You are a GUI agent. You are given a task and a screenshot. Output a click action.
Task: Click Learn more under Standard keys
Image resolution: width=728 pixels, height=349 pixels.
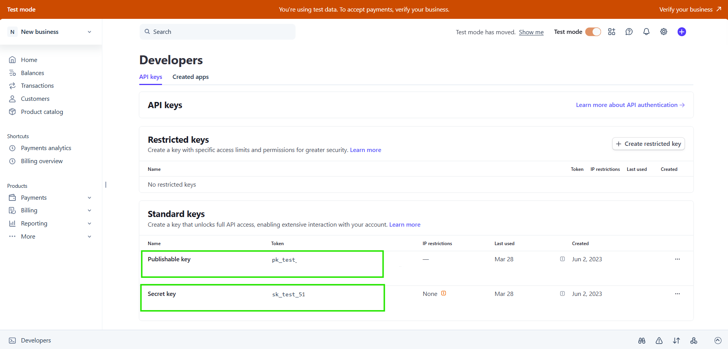pyautogui.click(x=405, y=225)
